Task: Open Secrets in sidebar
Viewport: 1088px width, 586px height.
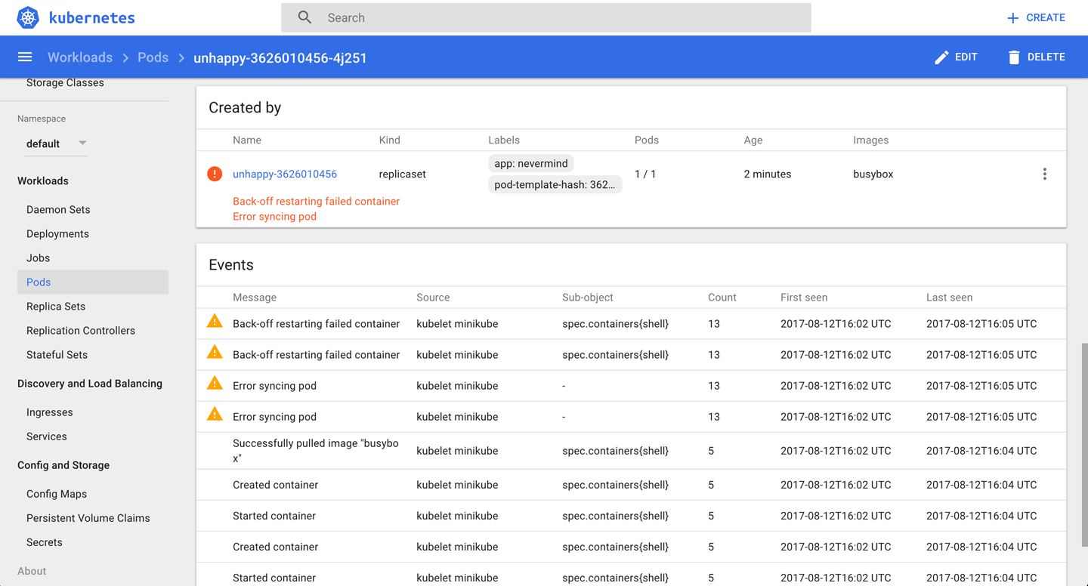Action: pyautogui.click(x=45, y=541)
